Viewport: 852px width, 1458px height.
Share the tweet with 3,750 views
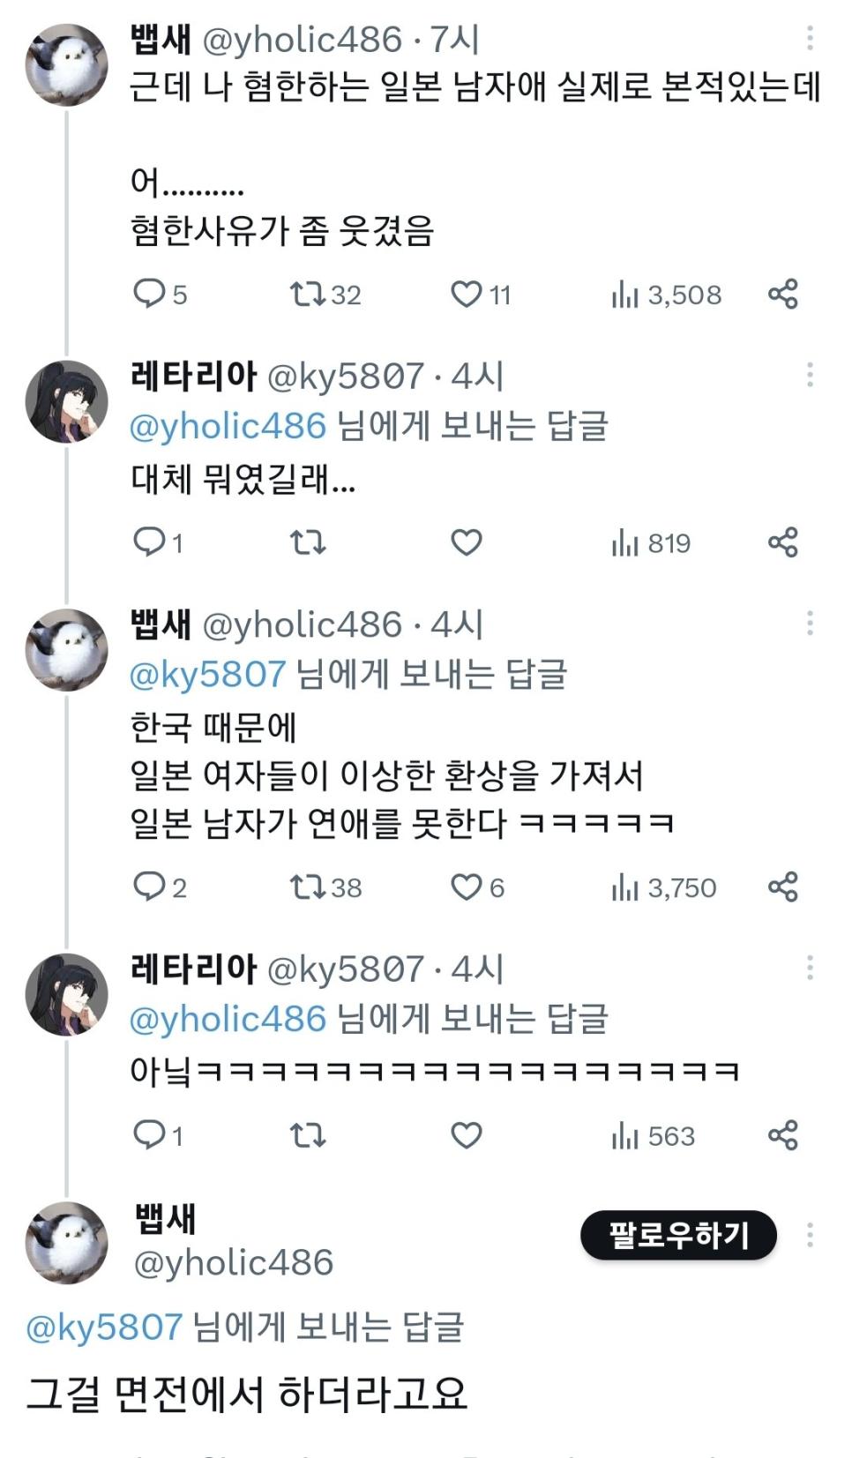pyautogui.click(x=782, y=886)
